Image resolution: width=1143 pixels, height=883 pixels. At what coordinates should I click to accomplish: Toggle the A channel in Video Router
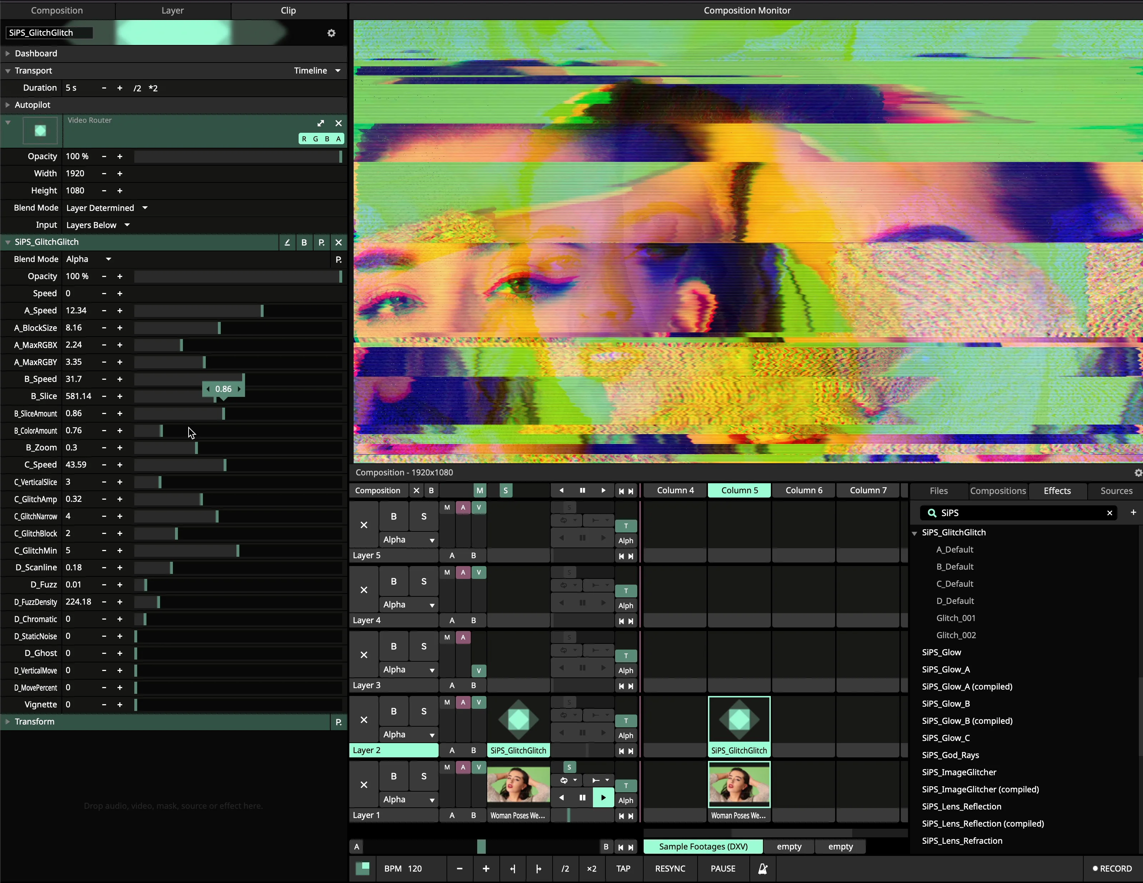(x=339, y=139)
